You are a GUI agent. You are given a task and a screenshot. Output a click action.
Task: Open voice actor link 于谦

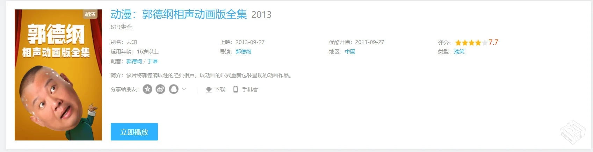152,61
